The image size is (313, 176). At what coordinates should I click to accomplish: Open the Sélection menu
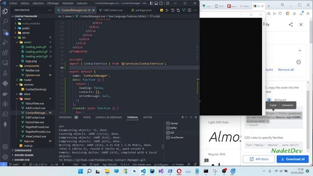(38, 3)
